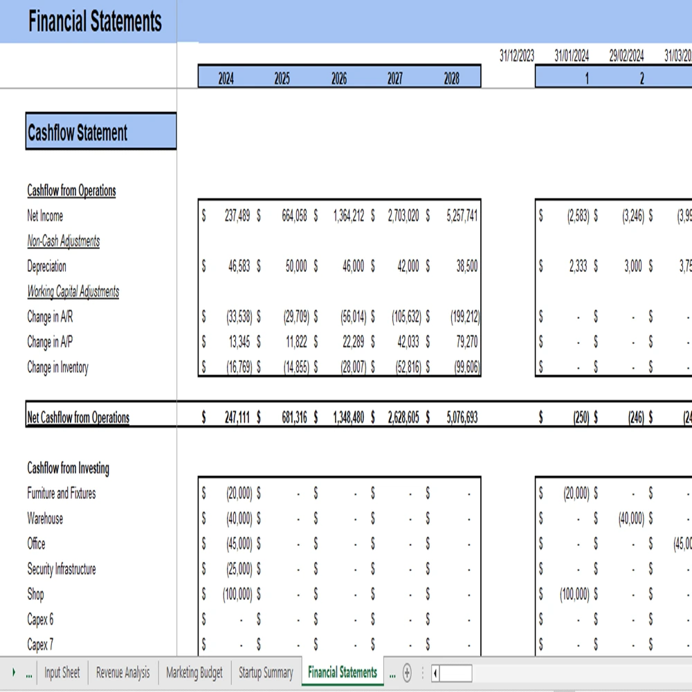Click the monthly period 1 header cell

click(x=585, y=78)
